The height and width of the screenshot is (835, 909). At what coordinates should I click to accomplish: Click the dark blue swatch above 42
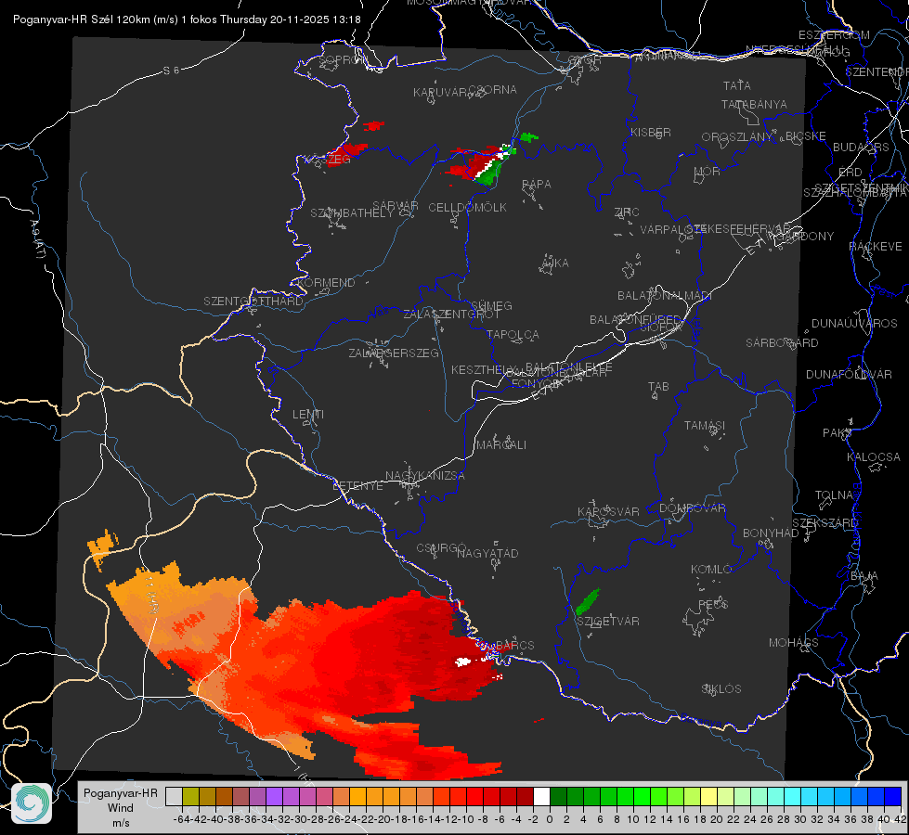click(x=893, y=796)
